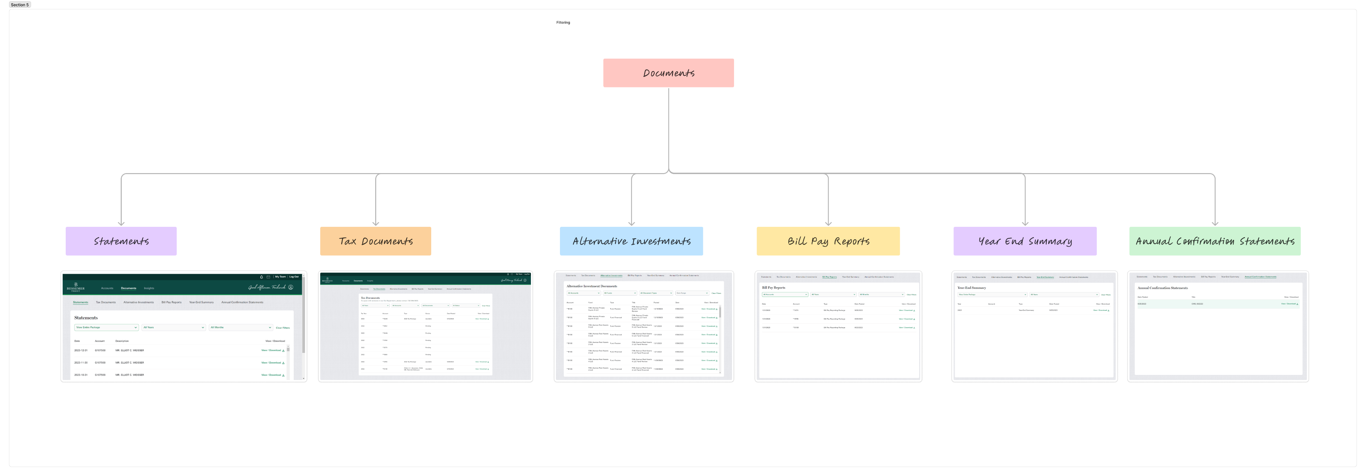The height and width of the screenshot is (476, 1366).
Task: Click Clear Filters in the Statements mockup
Action: pyautogui.click(x=283, y=328)
